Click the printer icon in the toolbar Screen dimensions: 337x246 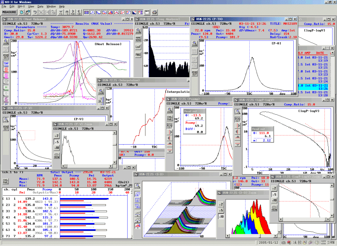coord(154,12)
